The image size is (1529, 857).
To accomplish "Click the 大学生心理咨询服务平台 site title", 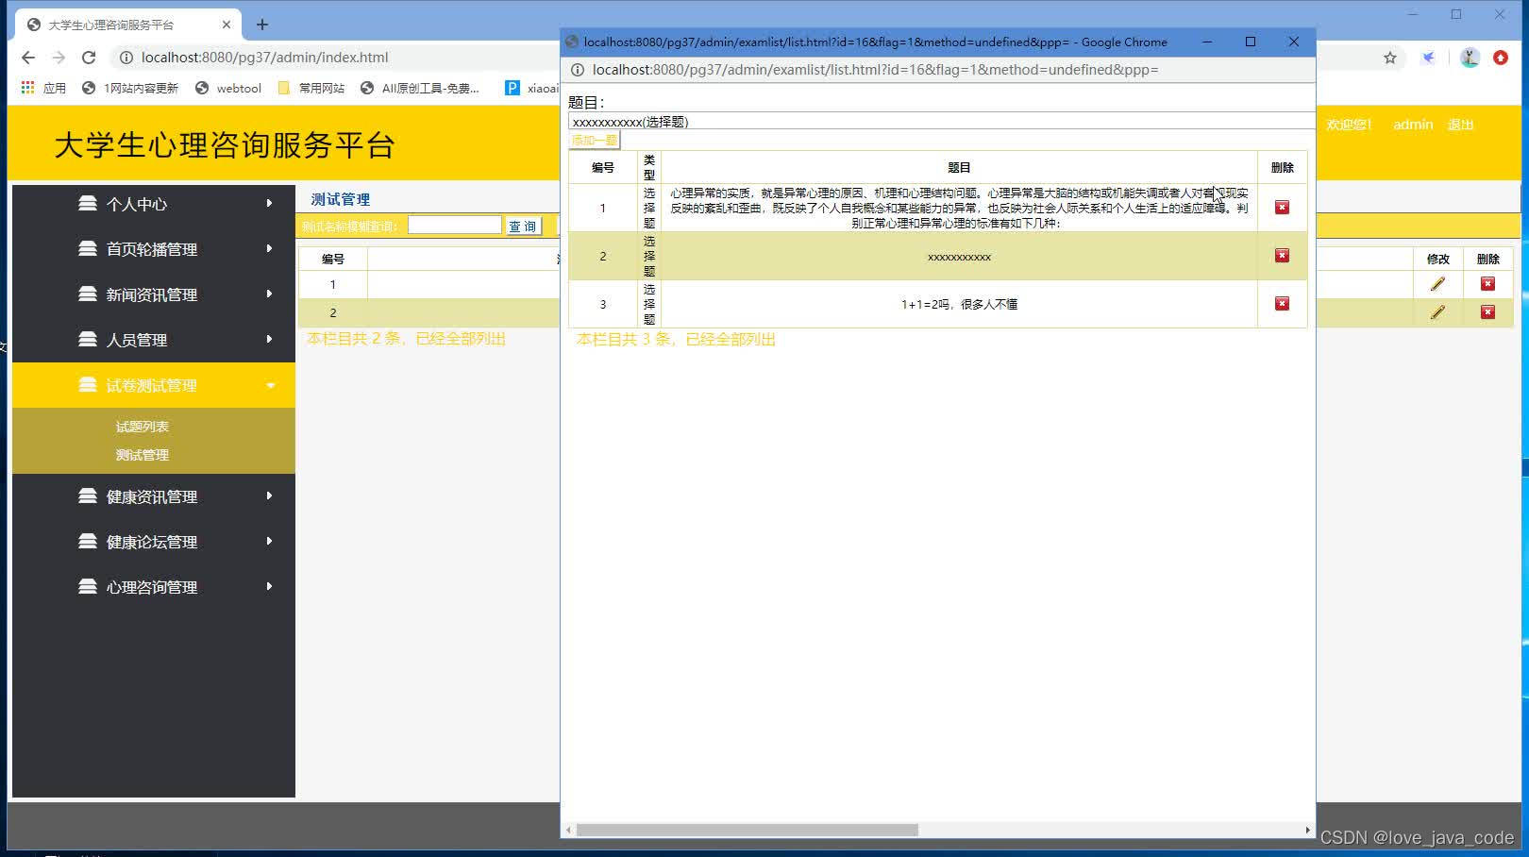I will (225, 145).
